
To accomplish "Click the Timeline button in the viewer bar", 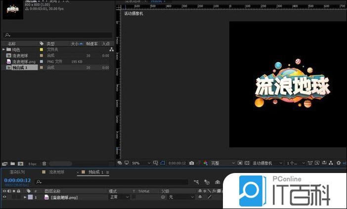I will coord(324,163).
